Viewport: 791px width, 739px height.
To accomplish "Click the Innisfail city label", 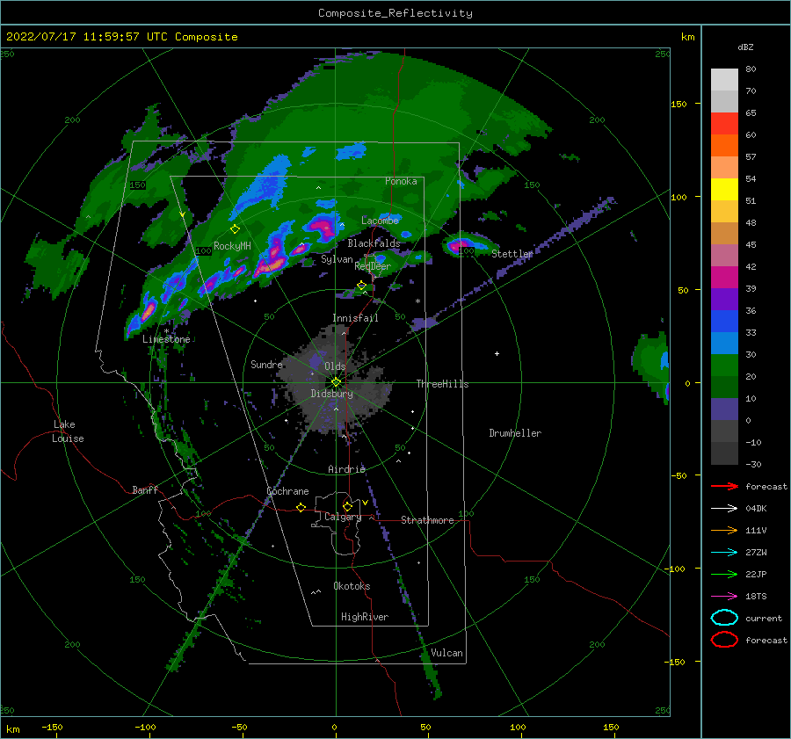I will tap(355, 318).
